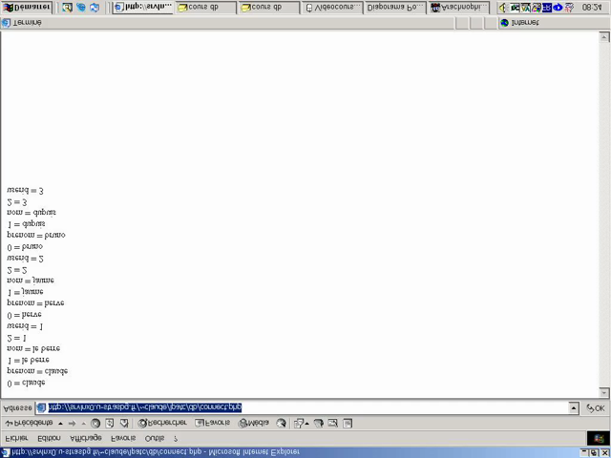Open the Fichier menu
The height and width of the screenshot is (458, 611).
point(18,438)
